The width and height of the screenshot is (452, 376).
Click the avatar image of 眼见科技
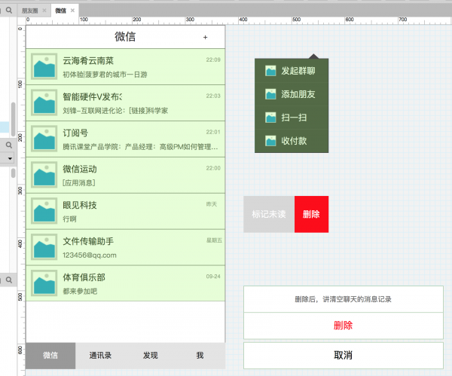[44, 211]
